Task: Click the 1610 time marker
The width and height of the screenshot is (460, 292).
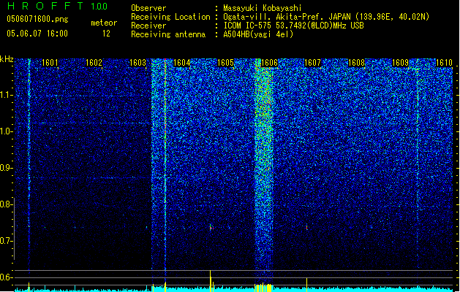Action: tap(444, 63)
